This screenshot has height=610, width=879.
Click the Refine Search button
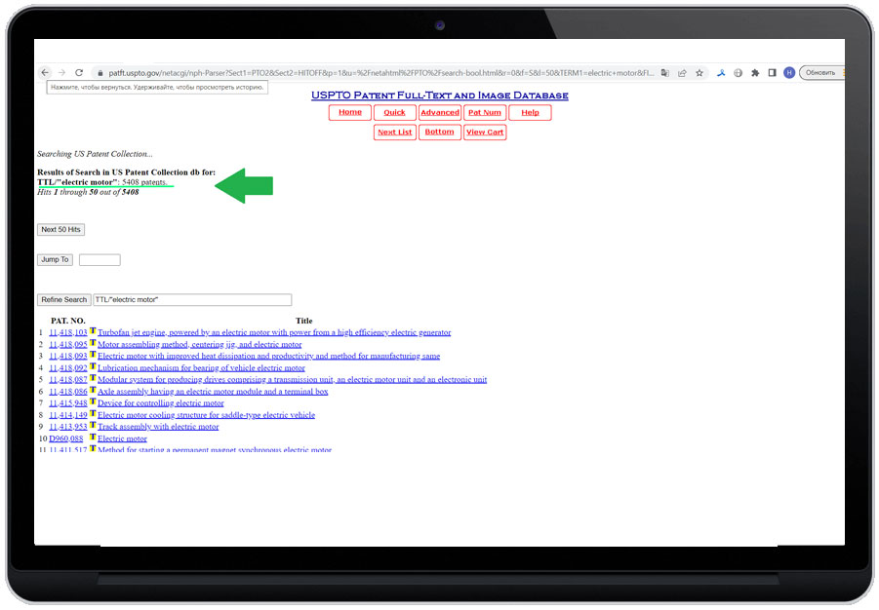(63, 300)
